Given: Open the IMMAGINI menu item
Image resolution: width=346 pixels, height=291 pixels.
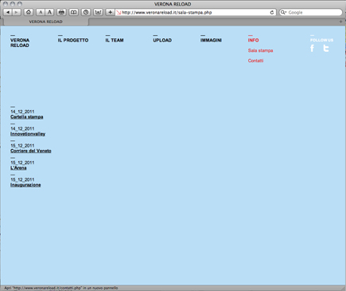Looking at the screenshot, I should click(x=211, y=40).
